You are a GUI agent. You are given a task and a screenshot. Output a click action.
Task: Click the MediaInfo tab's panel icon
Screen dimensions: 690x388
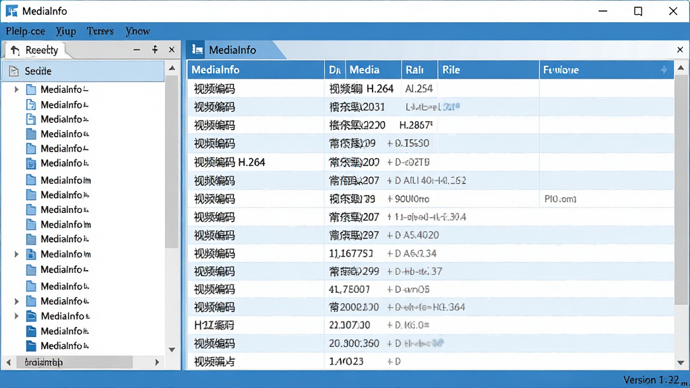point(197,50)
